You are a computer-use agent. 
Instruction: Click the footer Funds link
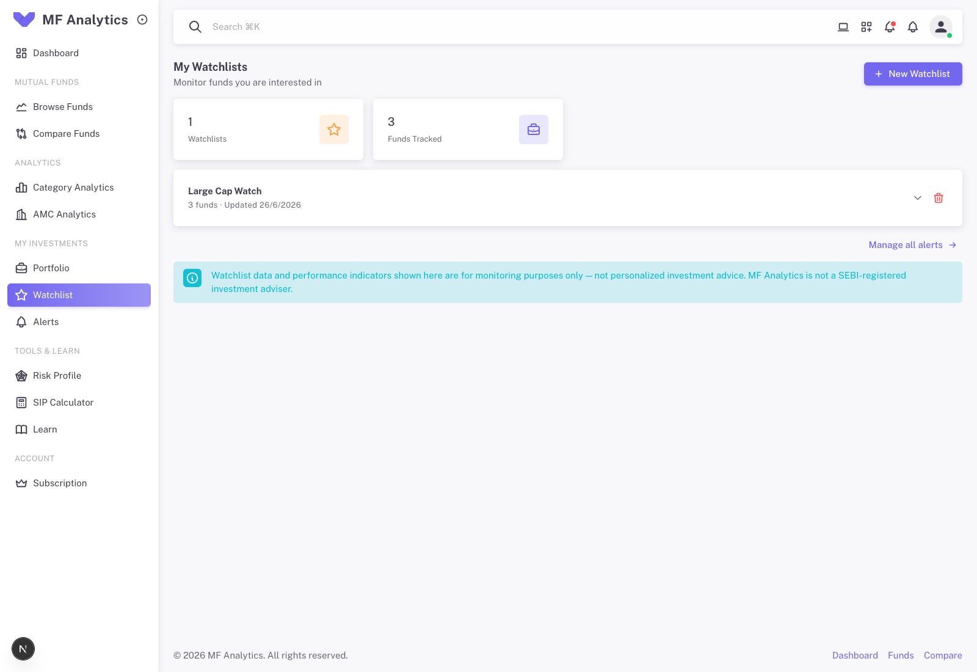click(x=901, y=656)
